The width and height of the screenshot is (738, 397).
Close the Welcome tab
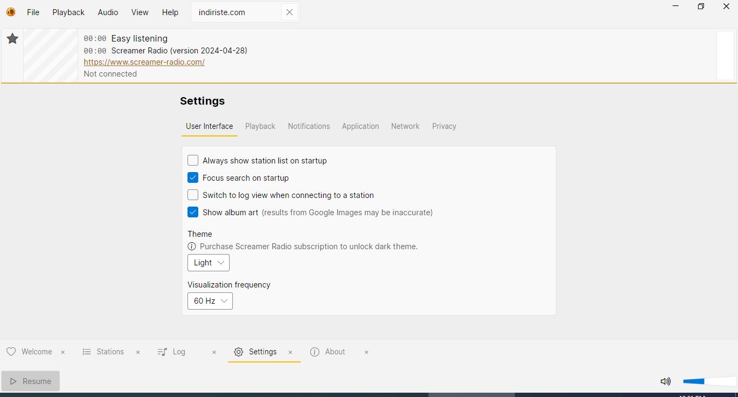click(63, 352)
